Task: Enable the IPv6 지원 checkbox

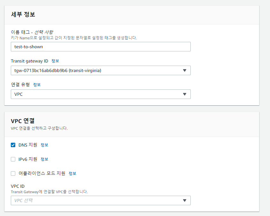Action: pyautogui.click(x=13, y=159)
